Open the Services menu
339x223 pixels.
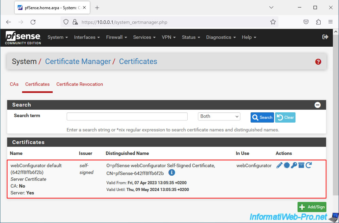pos(145,37)
